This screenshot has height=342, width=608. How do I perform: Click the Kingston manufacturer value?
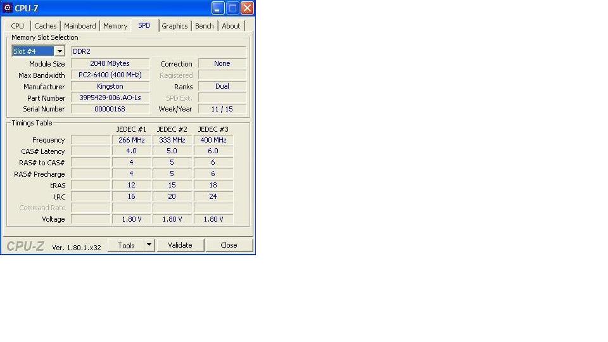110,87
